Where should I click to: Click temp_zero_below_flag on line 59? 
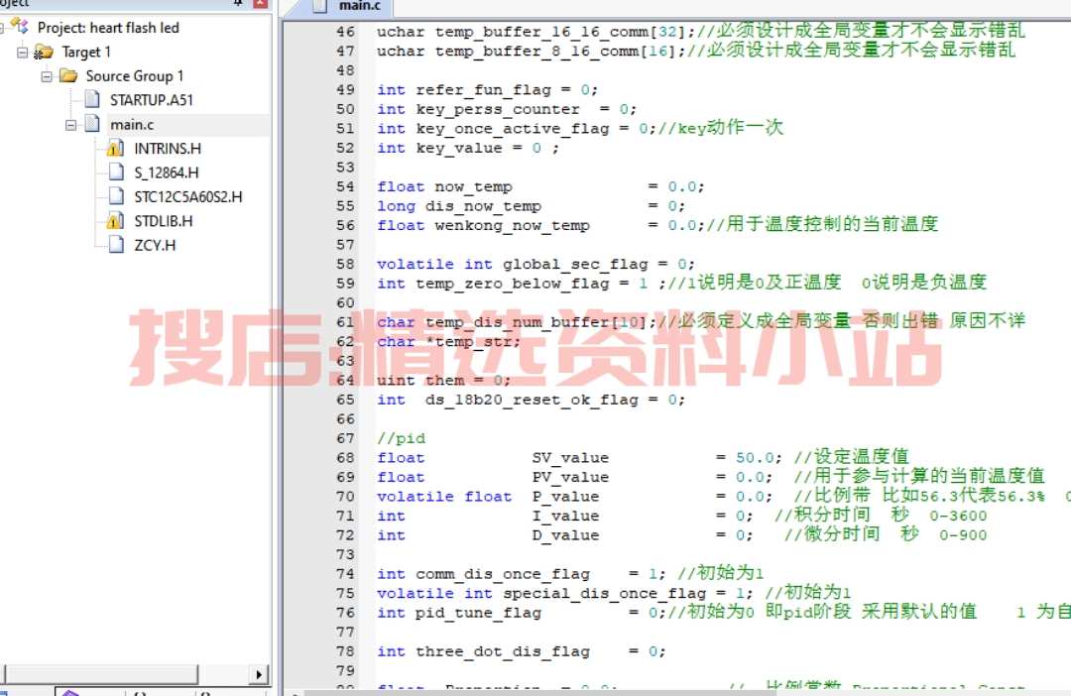coord(512,284)
